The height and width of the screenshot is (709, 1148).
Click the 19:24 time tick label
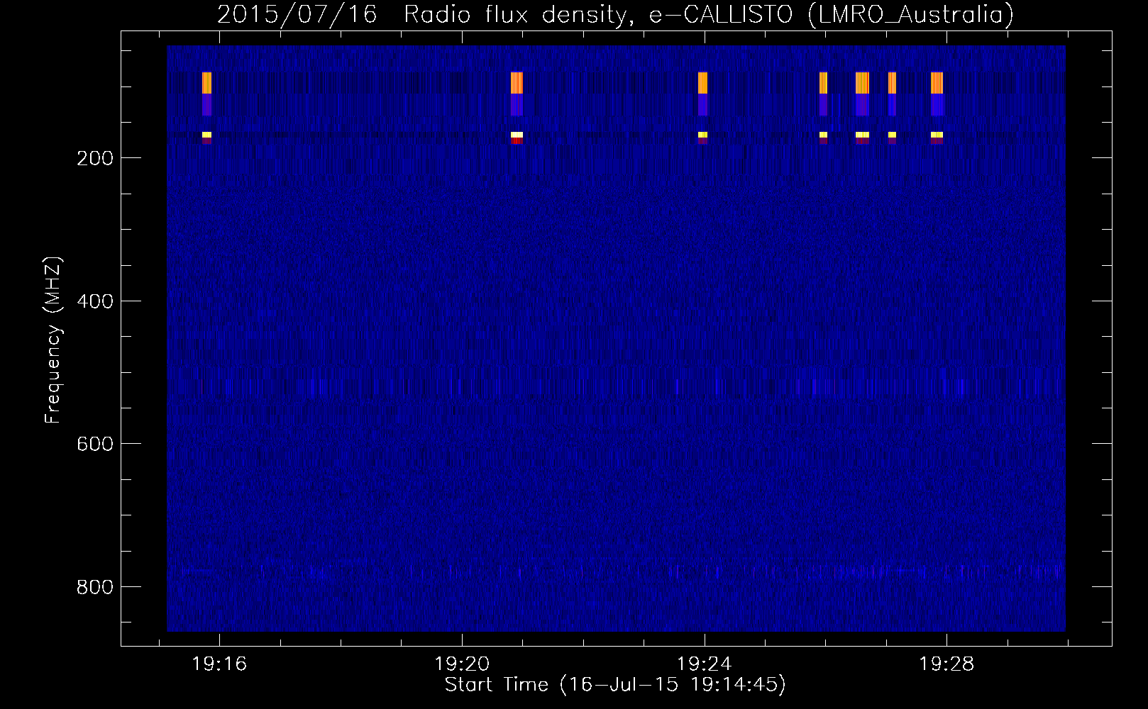point(705,664)
